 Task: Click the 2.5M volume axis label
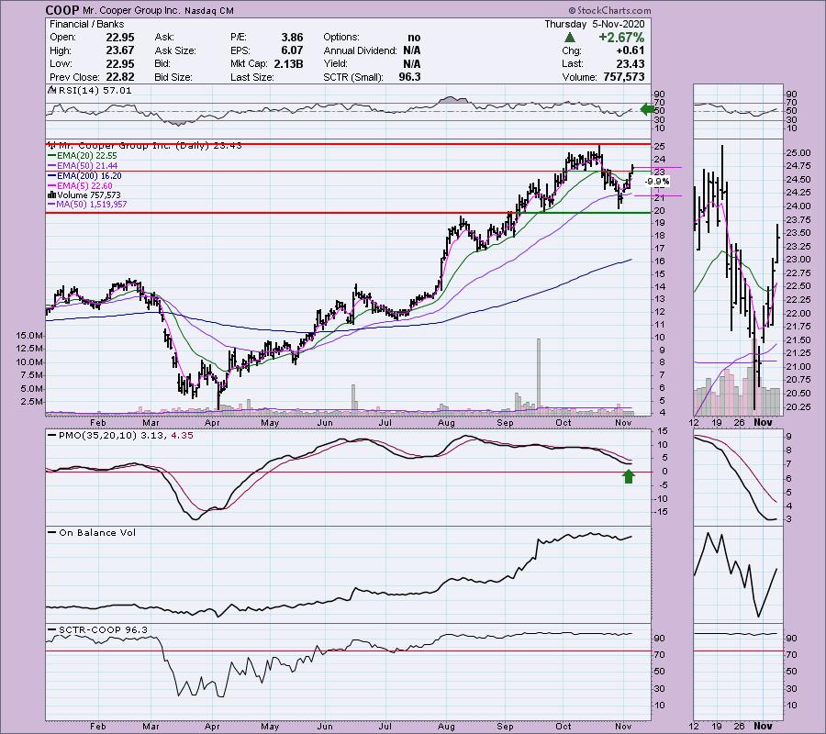click(32, 401)
